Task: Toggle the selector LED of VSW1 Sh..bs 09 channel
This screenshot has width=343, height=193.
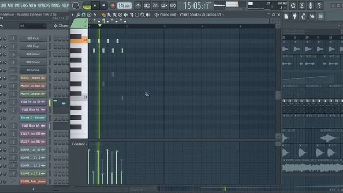Action: [x=50, y=102]
